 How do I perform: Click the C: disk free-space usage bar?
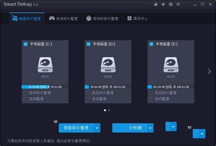pos(45,87)
